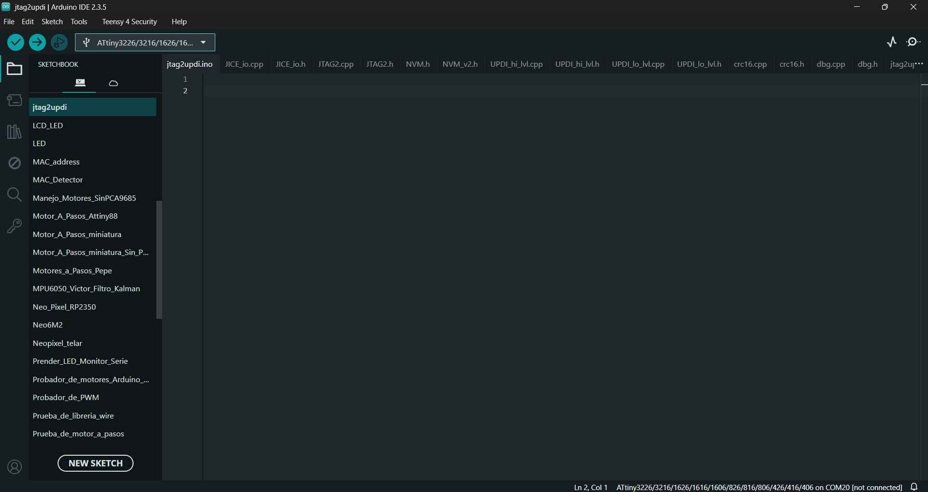Open the board selector dropdown

coord(145,43)
